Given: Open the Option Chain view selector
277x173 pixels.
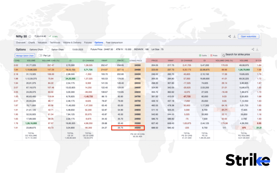Looking at the screenshot, I should point(57,50).
